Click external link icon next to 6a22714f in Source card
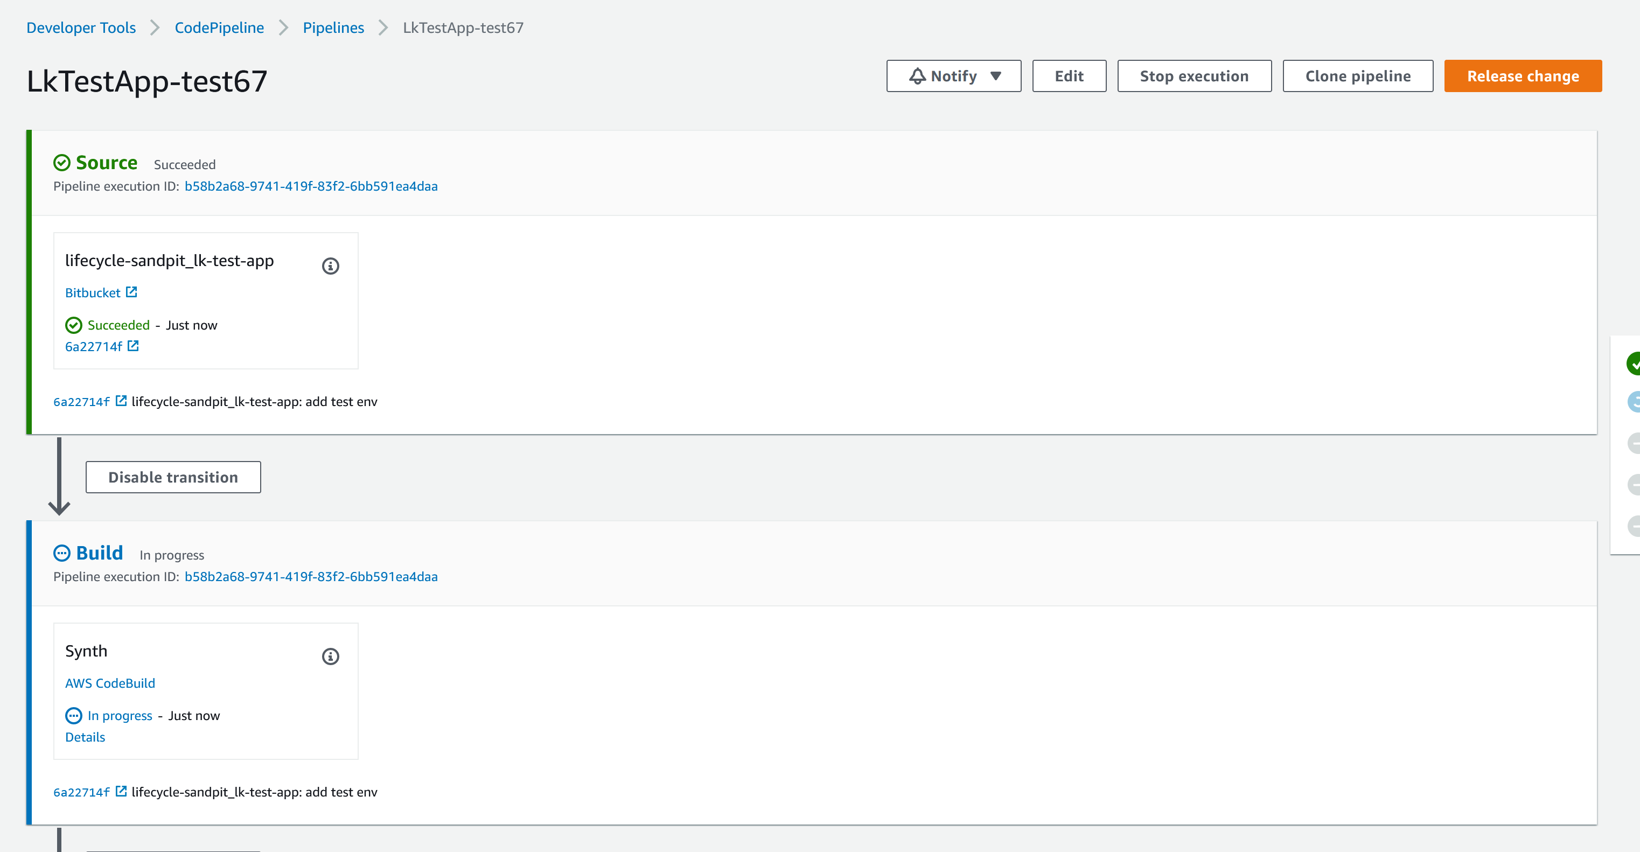This screenshot has height=852, width=1640. pos(133,346)
